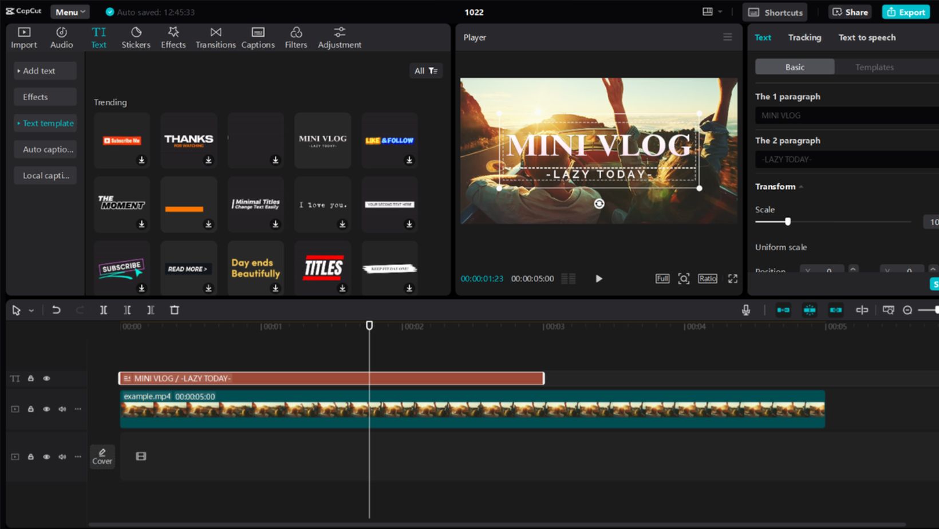Click the player focus zoom icon
This screenshot has width=939, height=529.
click(x=684, y=278)
